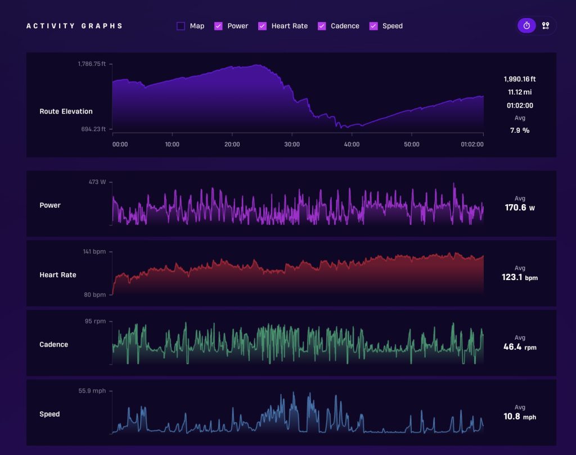Viewport: 576px width, 455px height.
Task: Click the 20:00 time axis marker
Action: point(232,145)
